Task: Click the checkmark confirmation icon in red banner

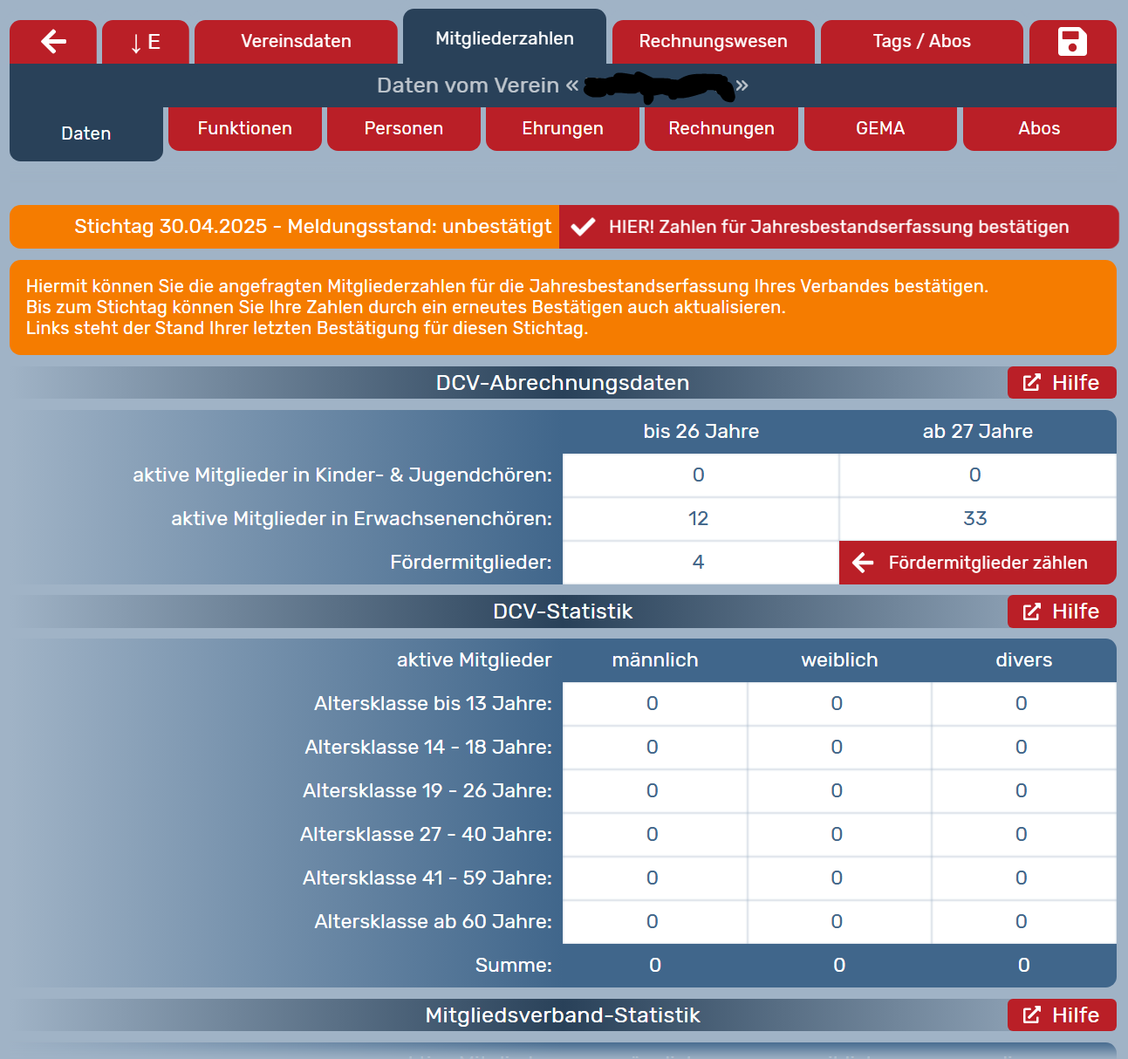Action: [582, 227]
